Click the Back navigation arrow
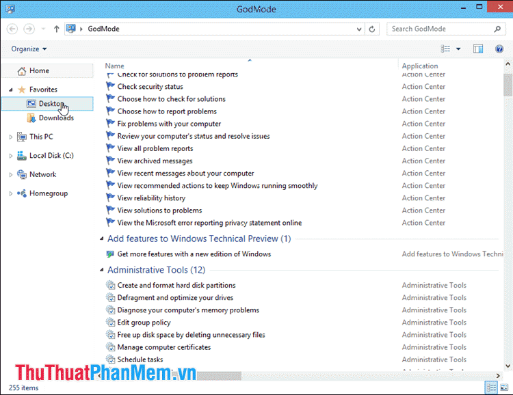 tap(12, 29)
